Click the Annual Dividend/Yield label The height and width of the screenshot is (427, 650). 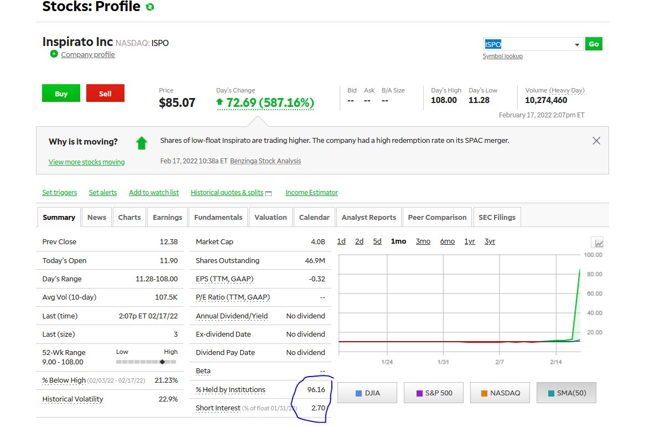pos(232,316)
